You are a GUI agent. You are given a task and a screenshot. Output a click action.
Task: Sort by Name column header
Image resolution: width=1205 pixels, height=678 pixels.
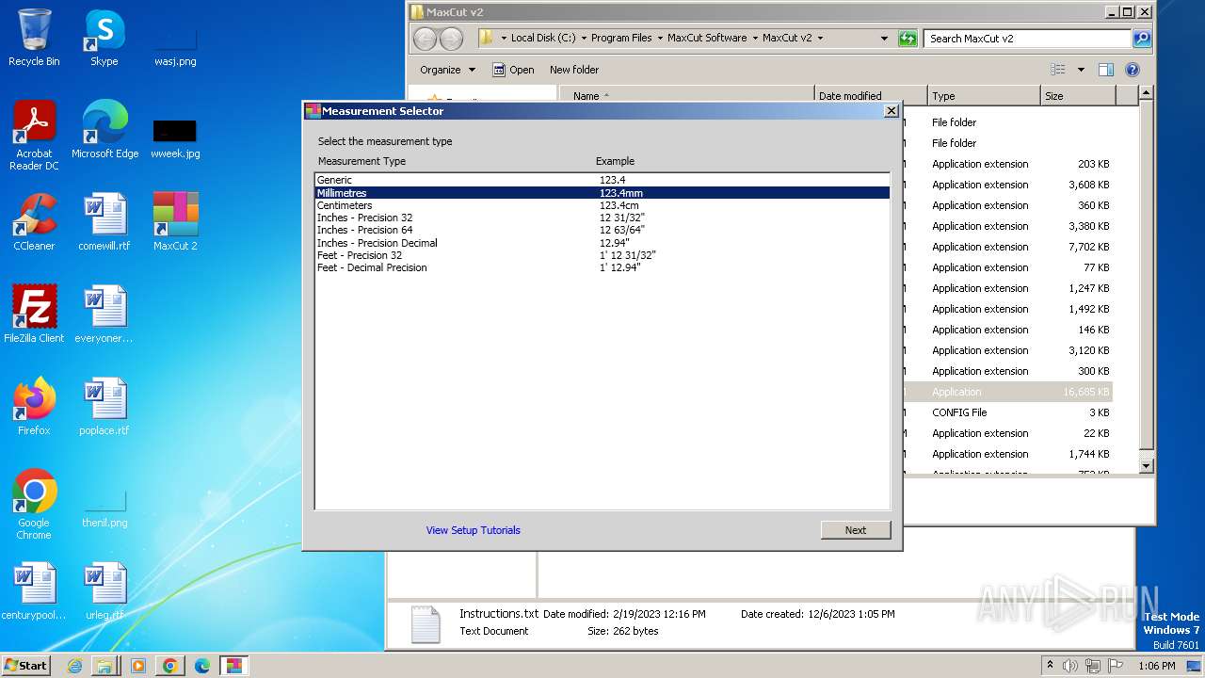point(686,96)
